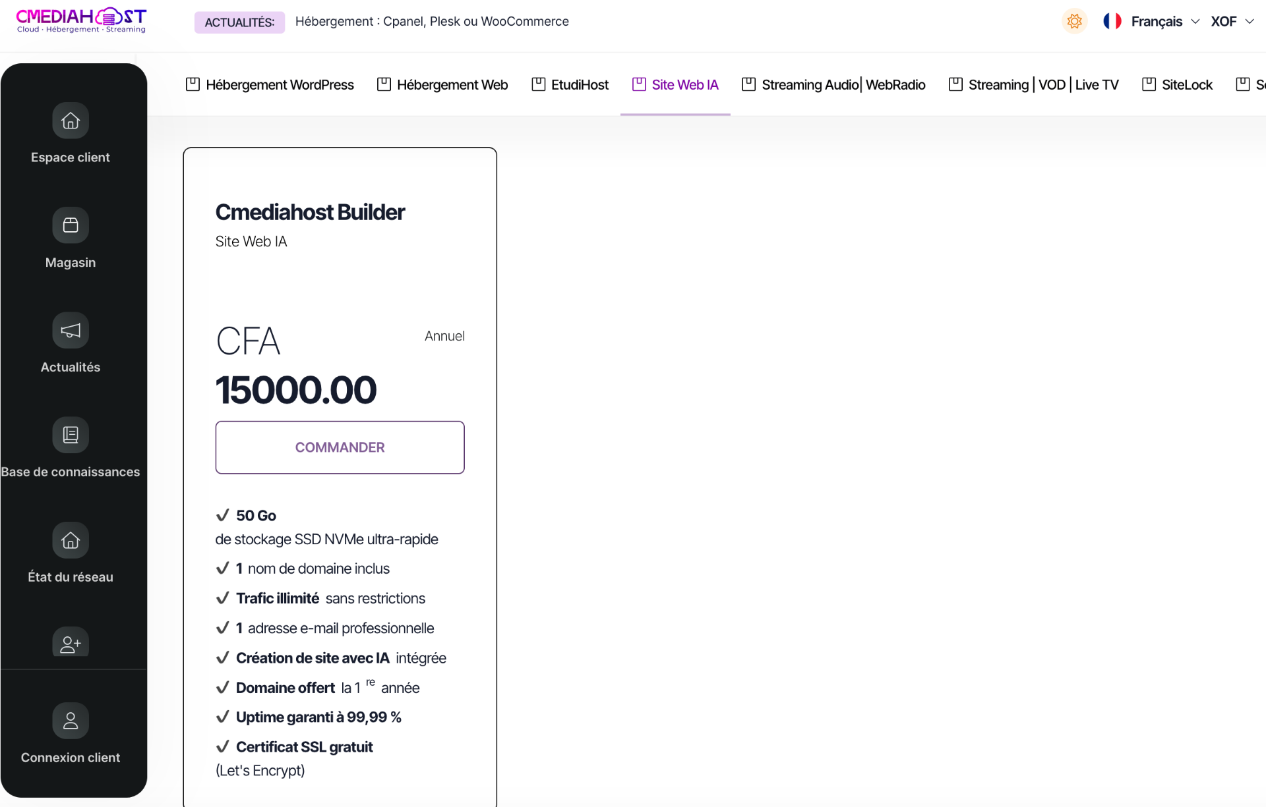Open the Magasin store icon
The width and height of the screenshot is (1266, 807).
pyautogui.click(x=71, y=225)
